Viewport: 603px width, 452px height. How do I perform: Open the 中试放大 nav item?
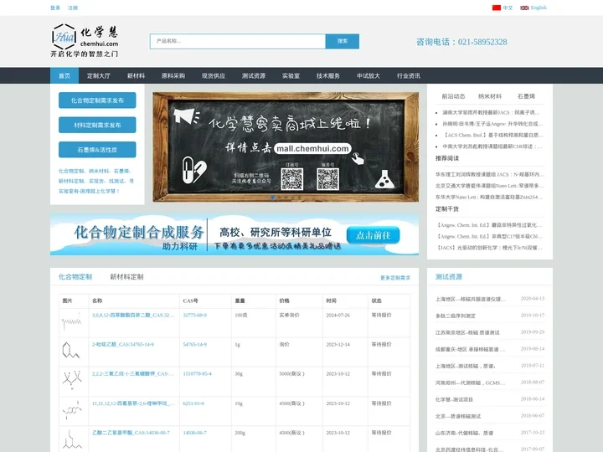tap(368, 75)
